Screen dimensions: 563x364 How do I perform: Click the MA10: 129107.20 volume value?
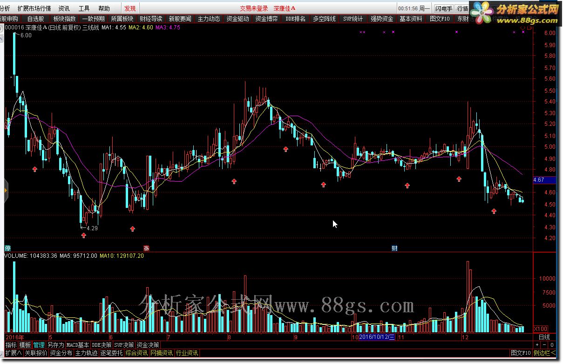point(122,256)
